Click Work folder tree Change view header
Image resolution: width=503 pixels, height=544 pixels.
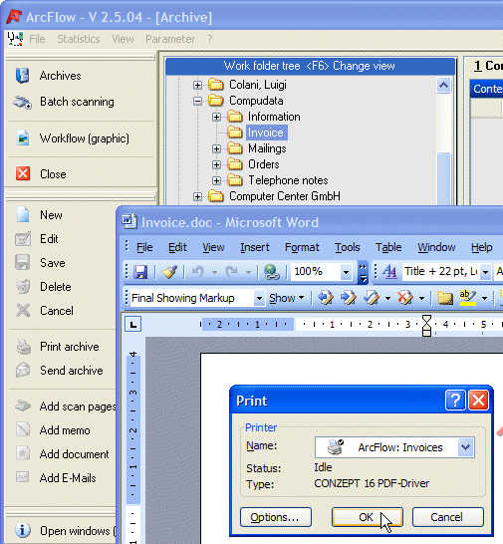tap(310, 66)
